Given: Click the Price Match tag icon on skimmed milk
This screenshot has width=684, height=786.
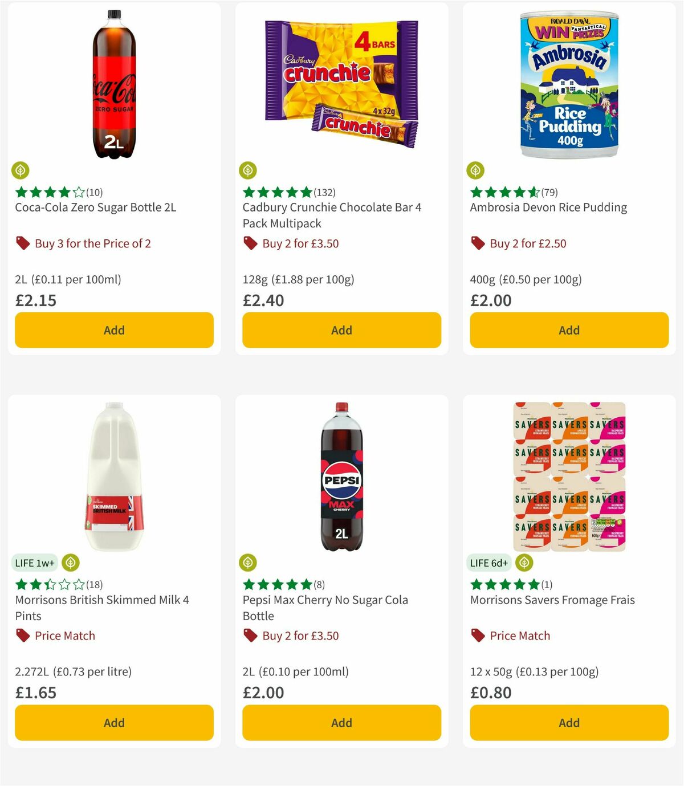Looking at the screenshot, I should tap(22, 635).
